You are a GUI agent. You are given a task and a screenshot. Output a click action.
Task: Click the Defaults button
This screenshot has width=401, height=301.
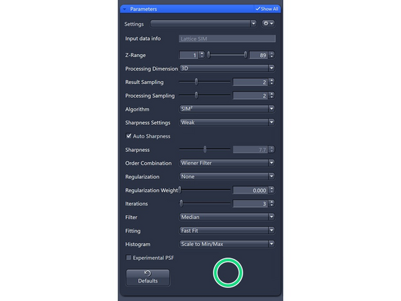tap(148, 277)
